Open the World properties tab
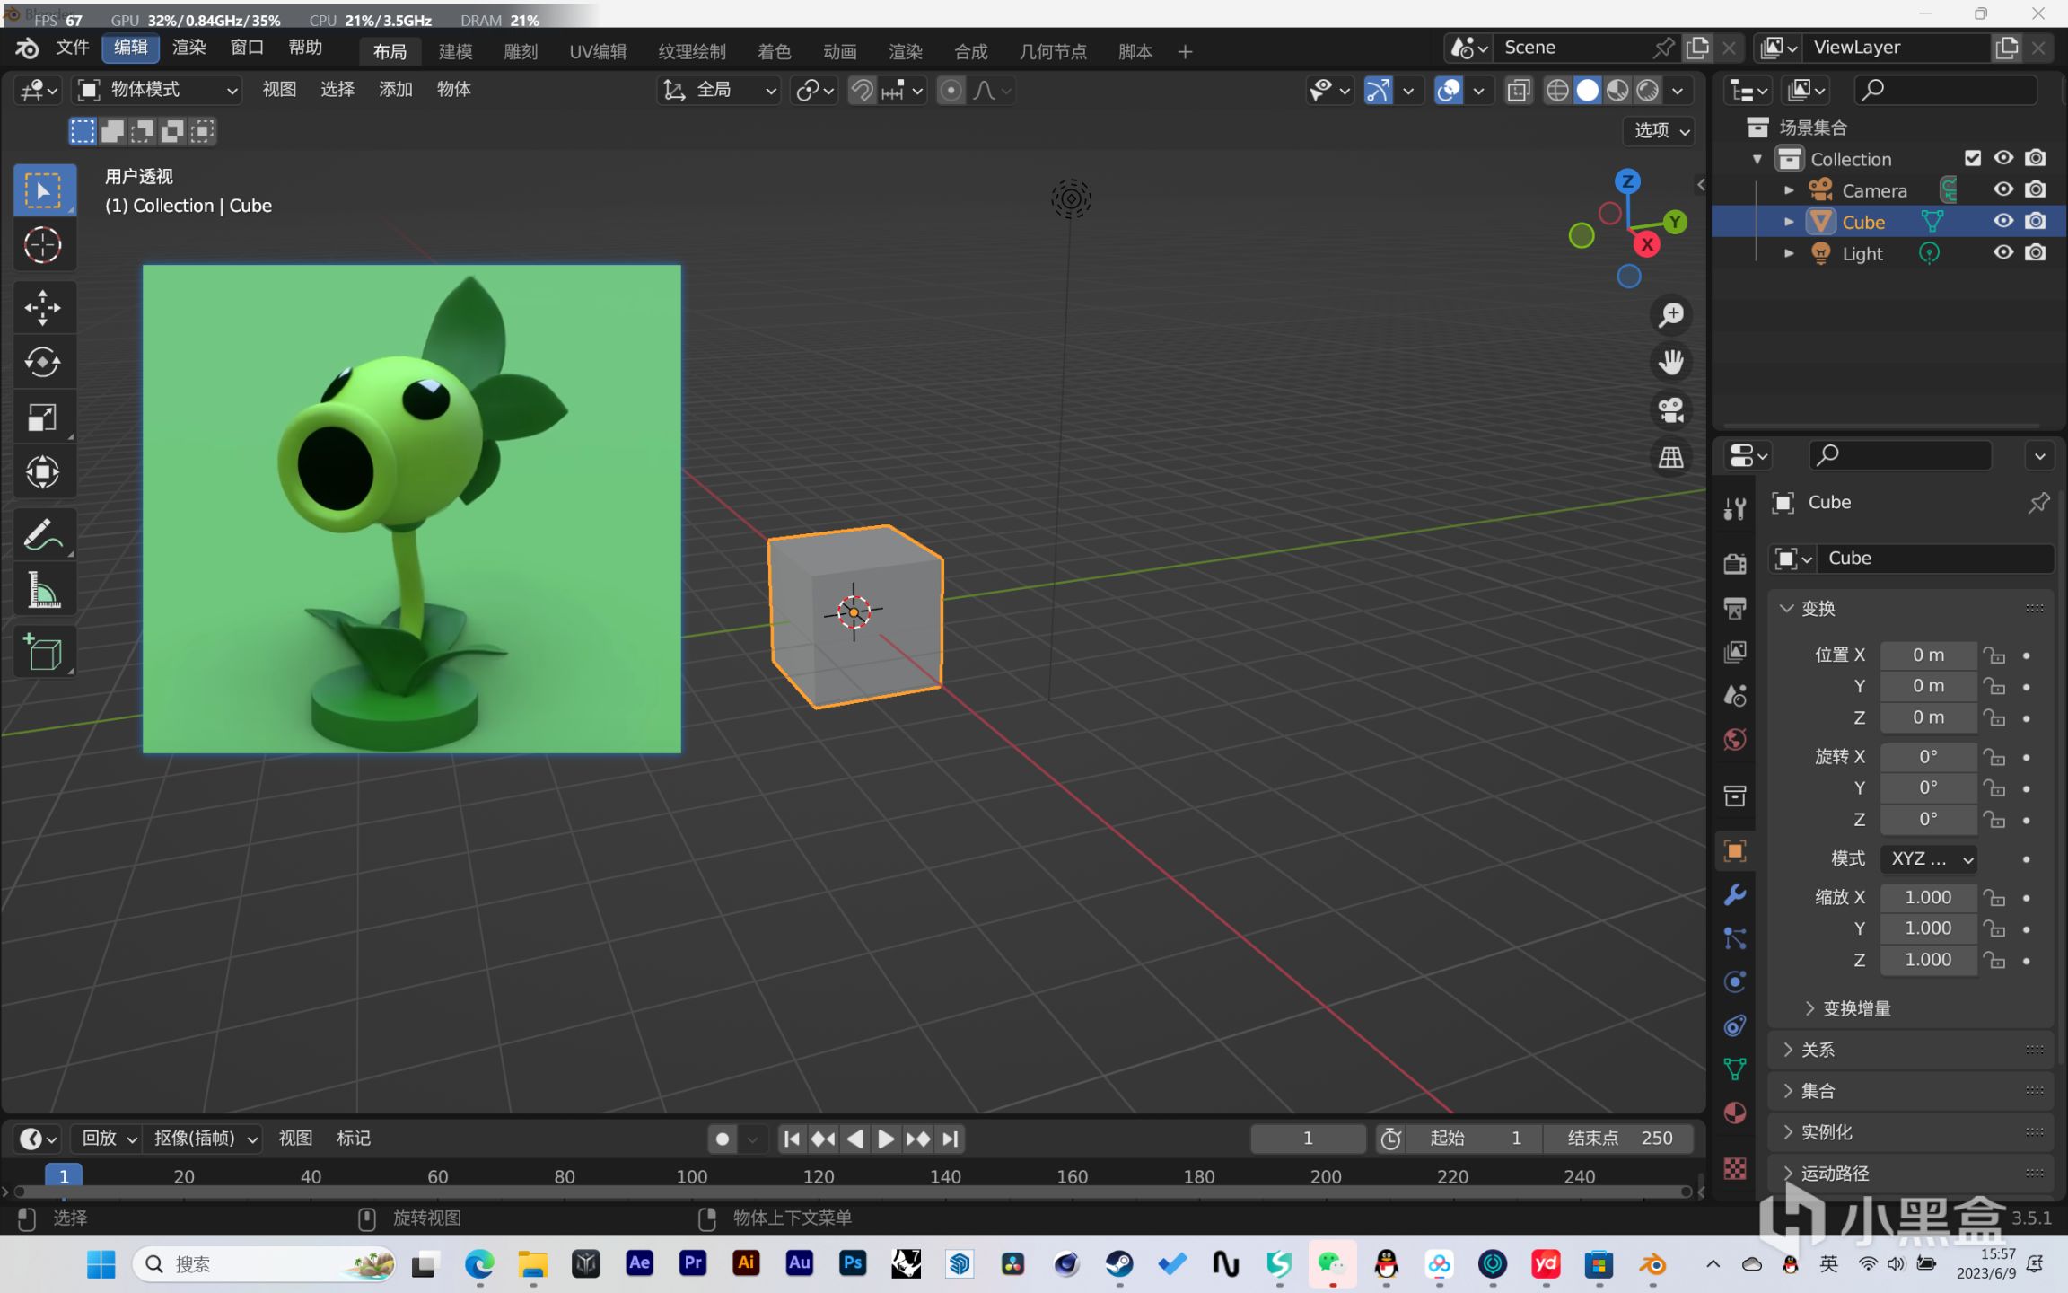 pyautogui.click(x=1735, y=740)
